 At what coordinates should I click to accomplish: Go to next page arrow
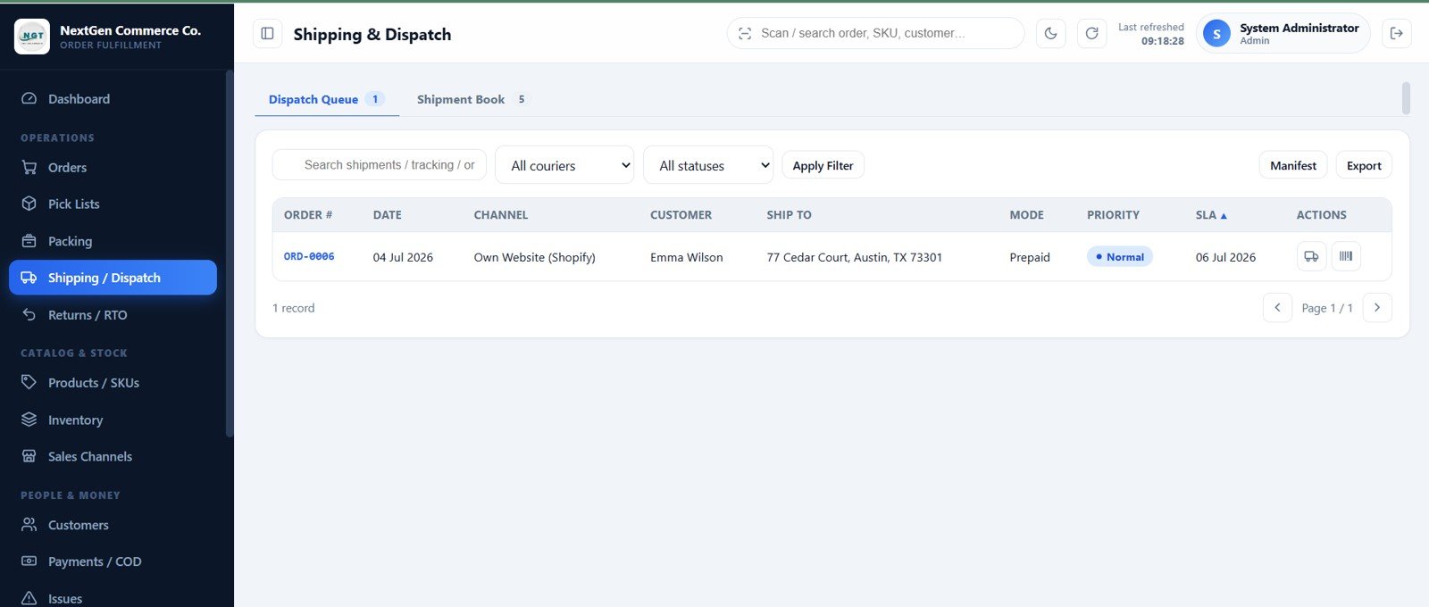point(1377,308)
